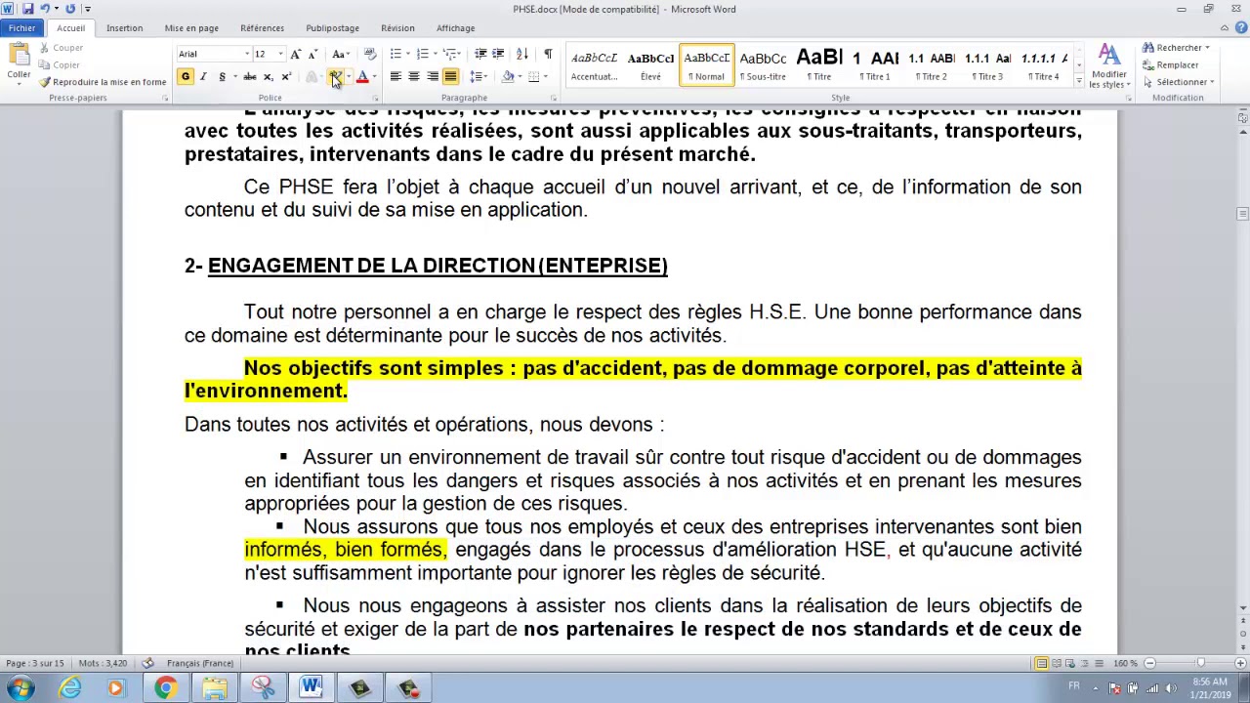Screen dimensions: 1250x703
Task: Open borders dropdown
Action: pyautogui.click(x=545, y=77)
